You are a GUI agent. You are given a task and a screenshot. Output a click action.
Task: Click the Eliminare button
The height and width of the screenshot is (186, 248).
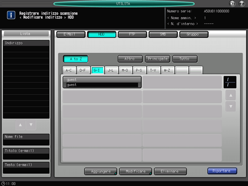click(170, 172)
